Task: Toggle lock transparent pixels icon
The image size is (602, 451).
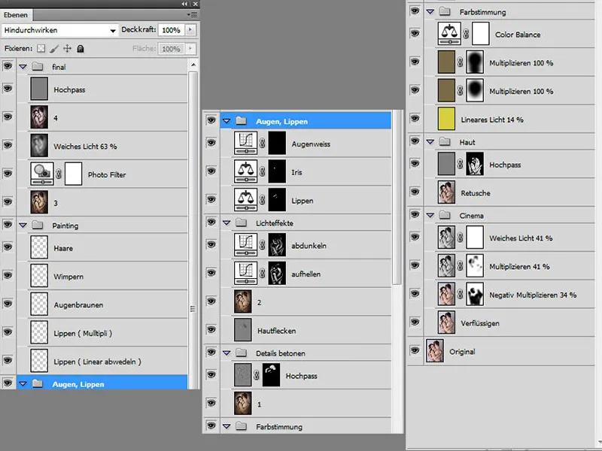Action: pos(41,49)
